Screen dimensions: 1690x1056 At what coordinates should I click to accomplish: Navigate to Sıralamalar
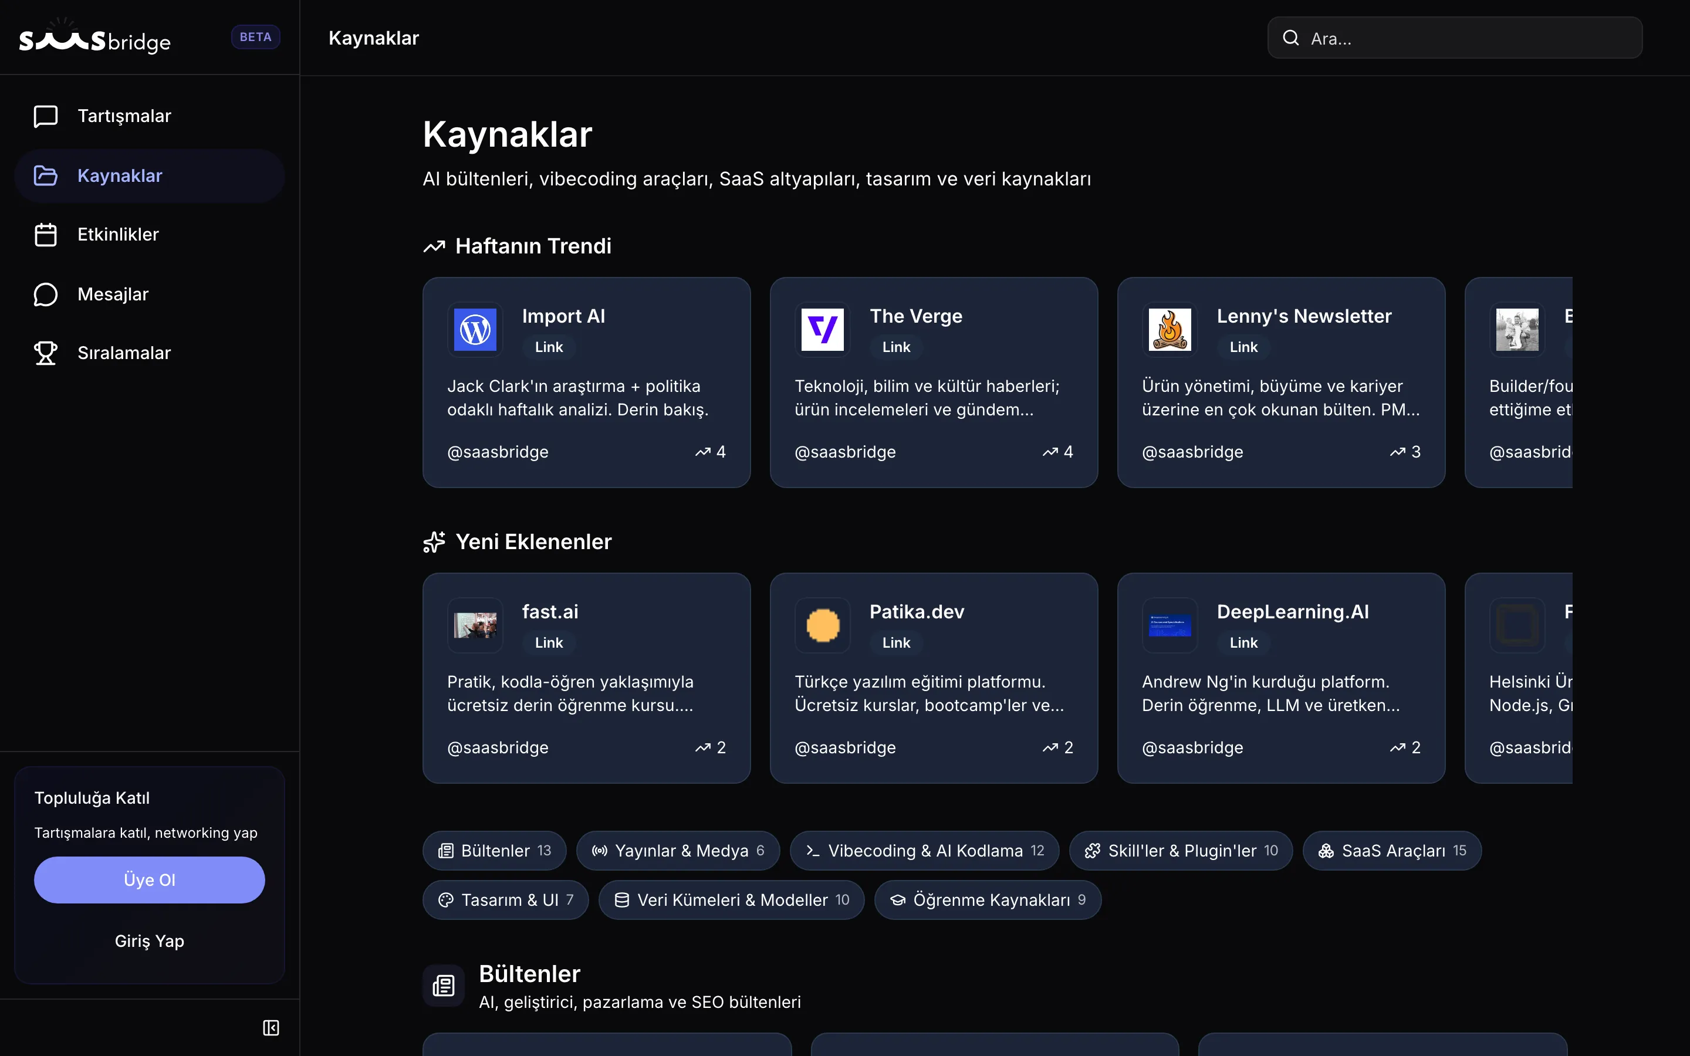point(150,353)
